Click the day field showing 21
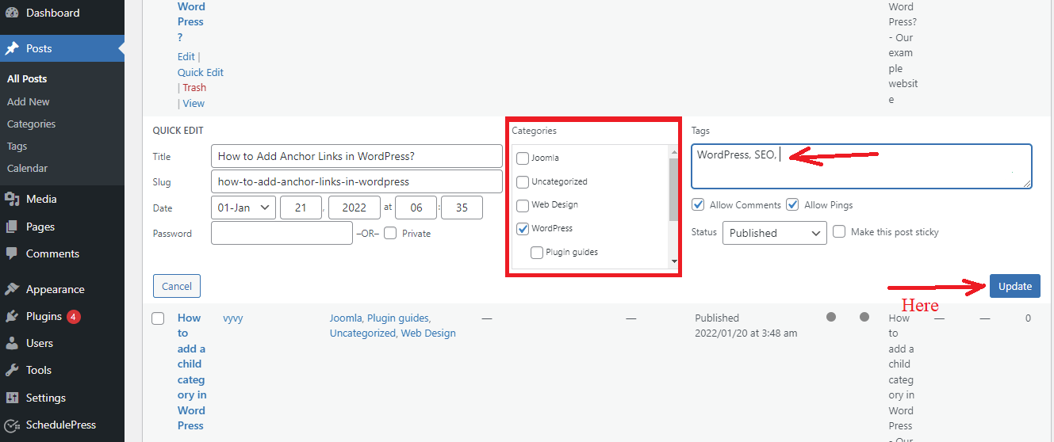Viewport: 1054px width, 442px height. [301, 208]
